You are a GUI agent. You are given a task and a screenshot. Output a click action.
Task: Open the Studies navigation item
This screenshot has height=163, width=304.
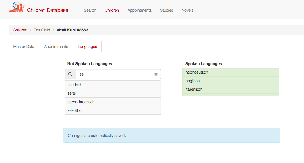(166, 10)
